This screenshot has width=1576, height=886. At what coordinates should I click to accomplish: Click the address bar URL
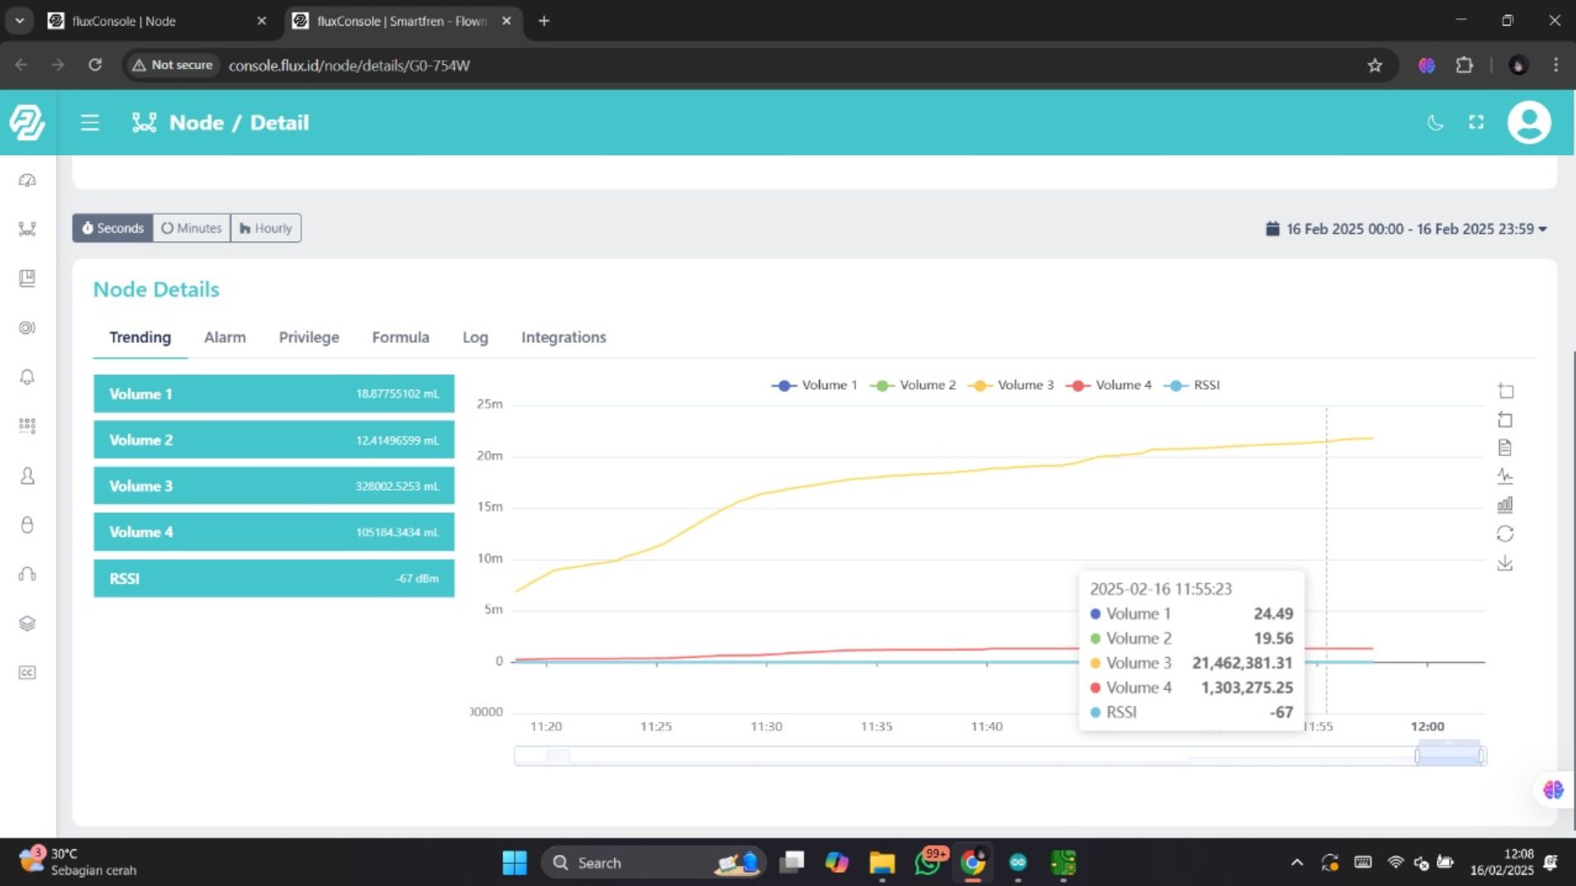tap(349, 66)
